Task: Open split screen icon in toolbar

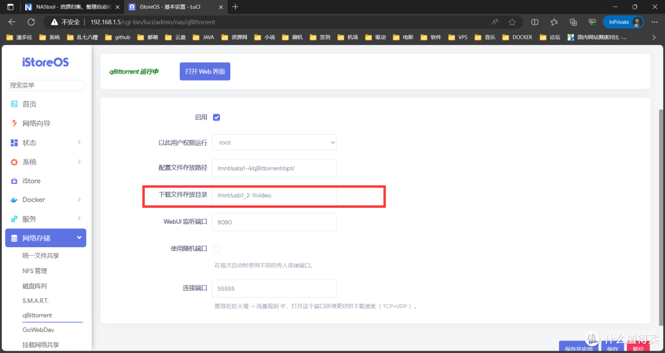Action: 535,22
